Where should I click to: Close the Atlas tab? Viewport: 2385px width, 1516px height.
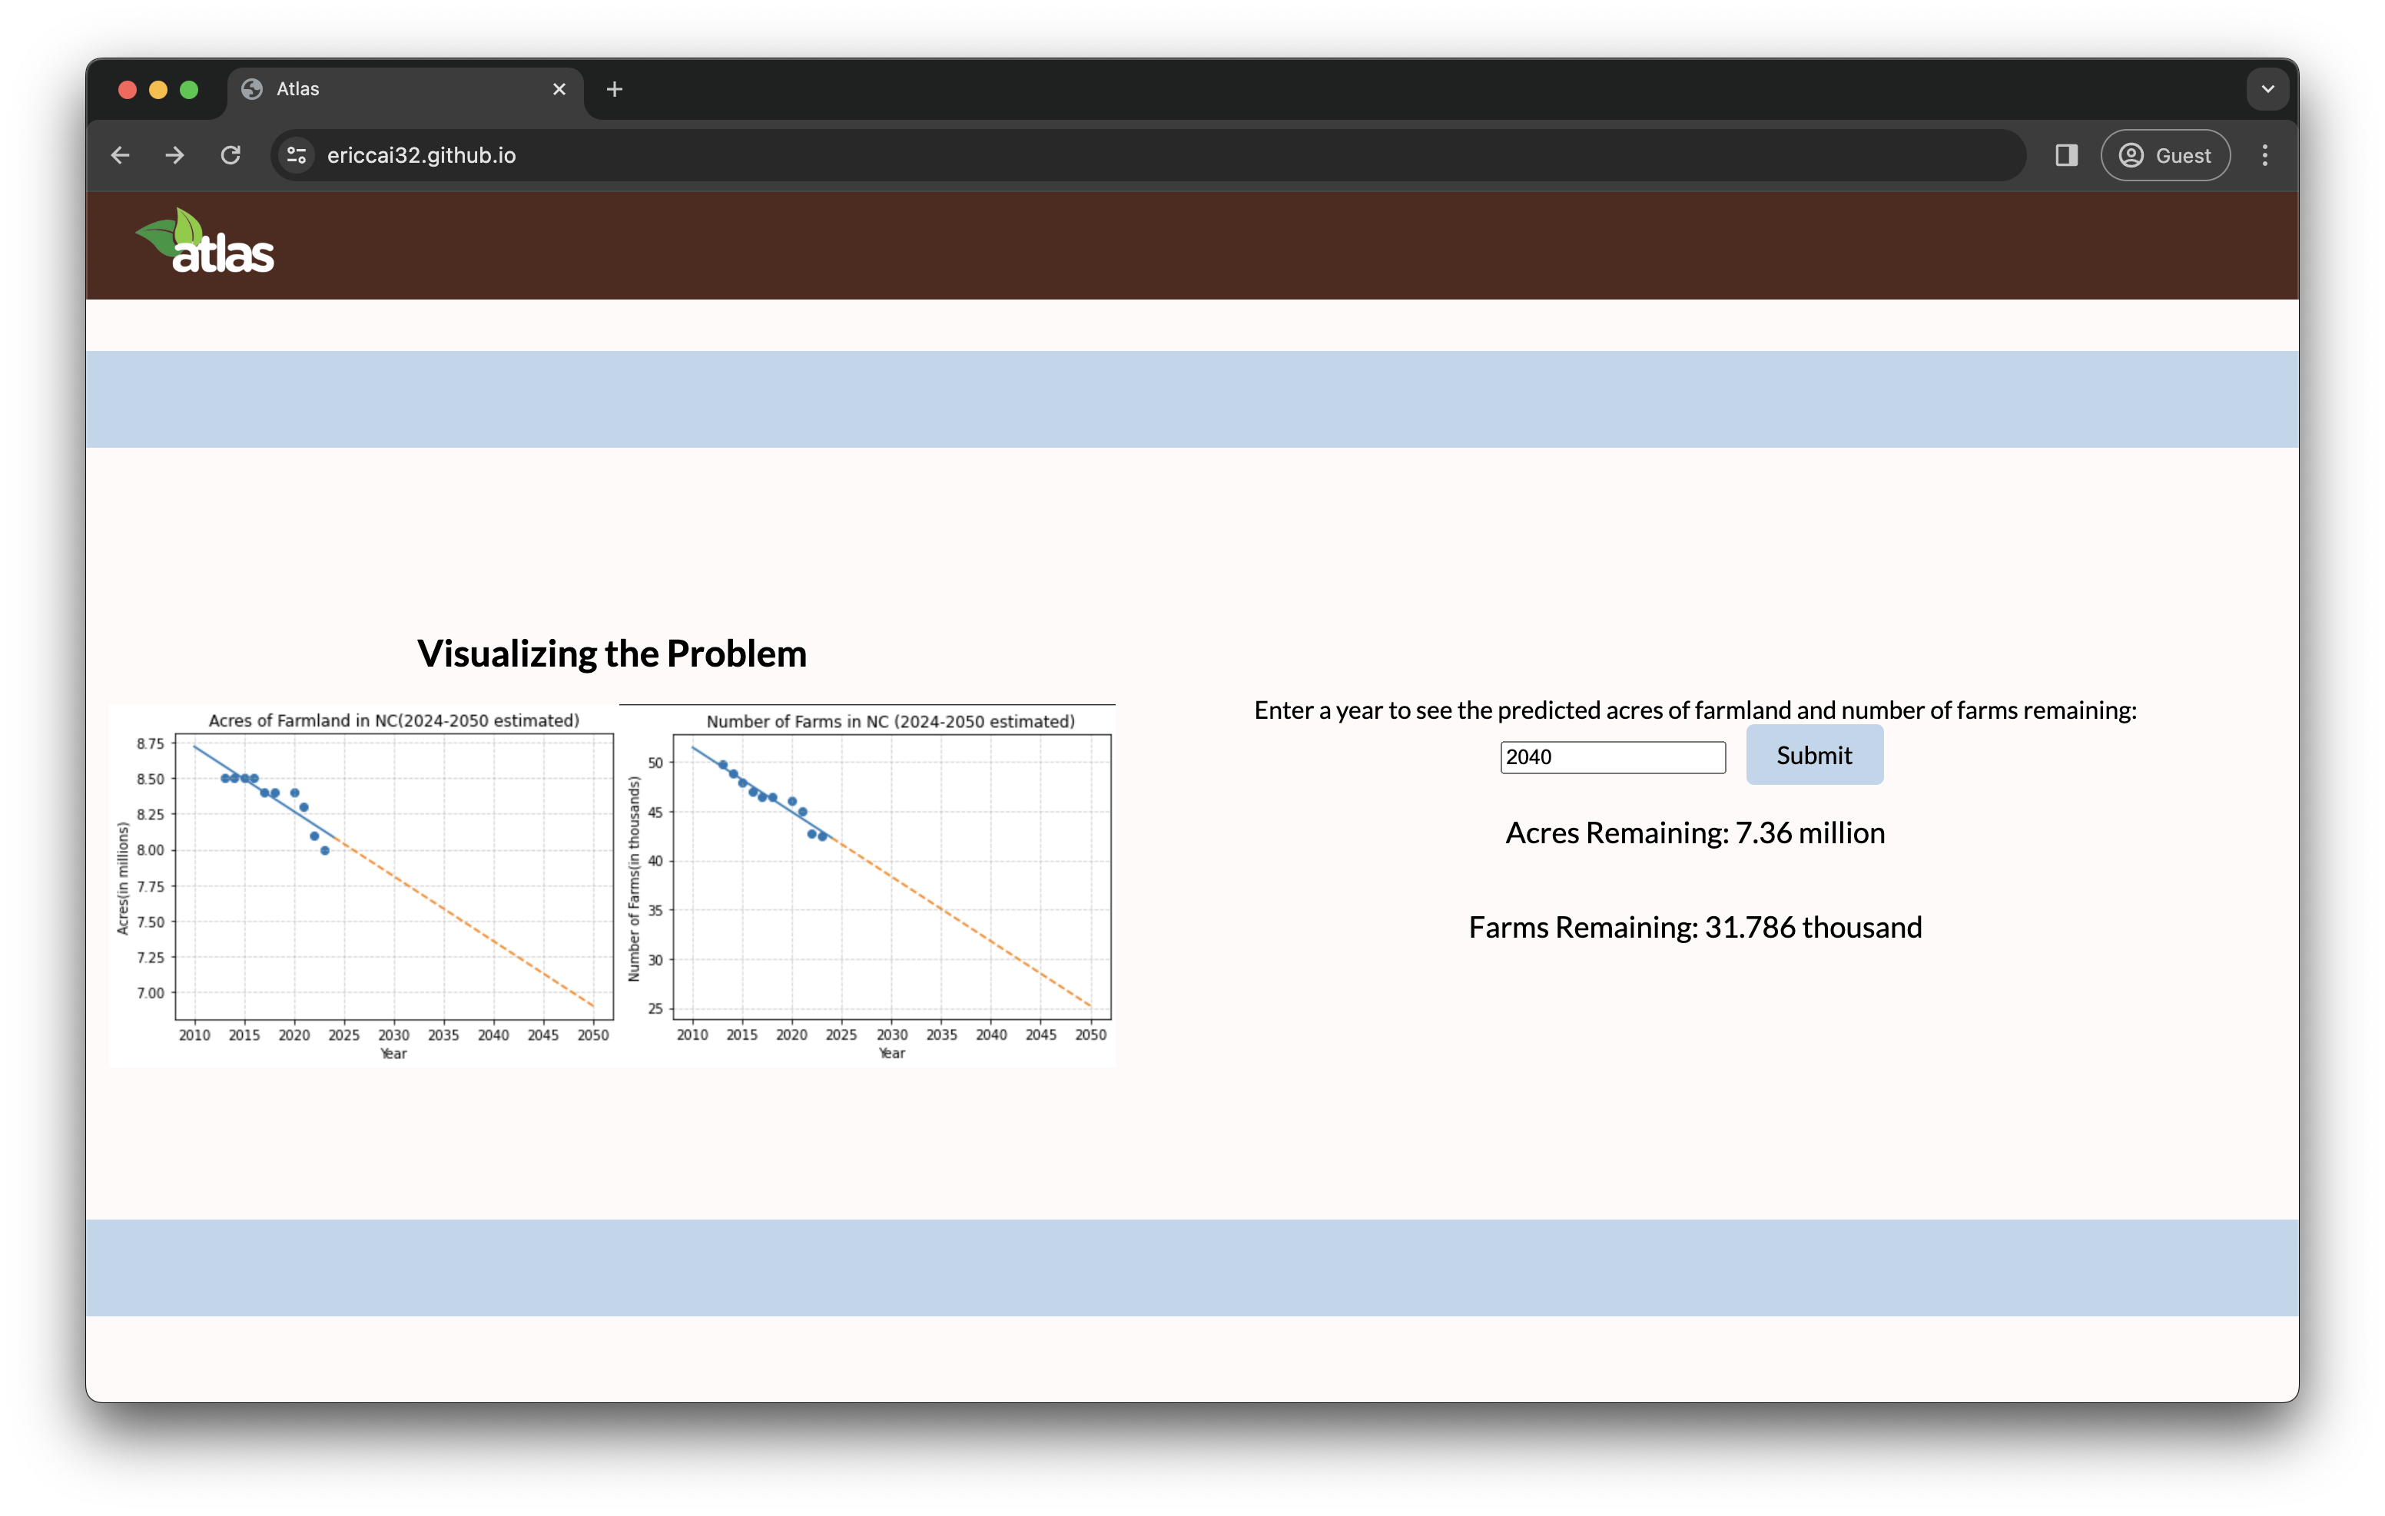(x=559, y=89)
